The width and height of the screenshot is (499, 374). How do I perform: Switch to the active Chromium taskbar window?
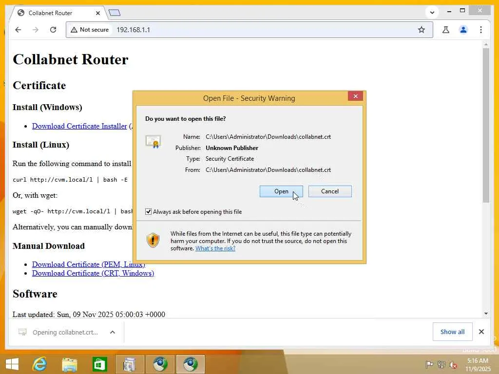point(191,364)
